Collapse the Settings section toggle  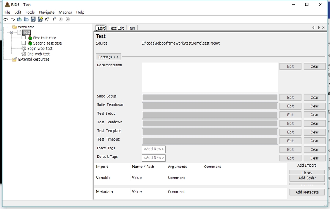pos(108,57)
